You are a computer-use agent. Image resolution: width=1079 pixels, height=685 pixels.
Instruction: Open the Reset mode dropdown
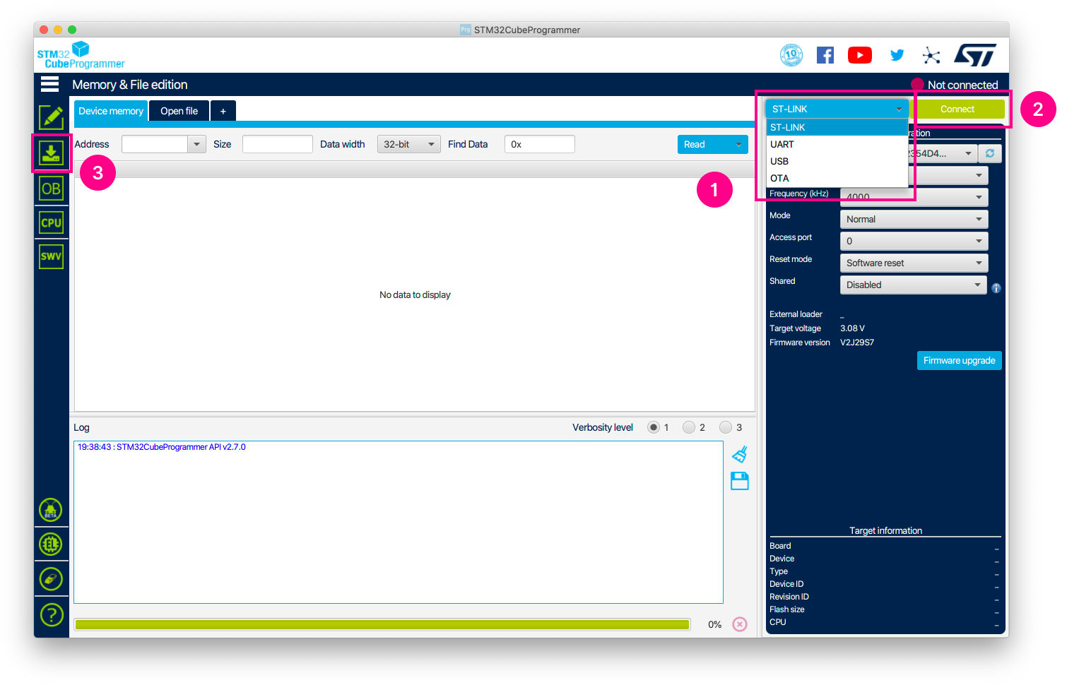tap(914, 263)
